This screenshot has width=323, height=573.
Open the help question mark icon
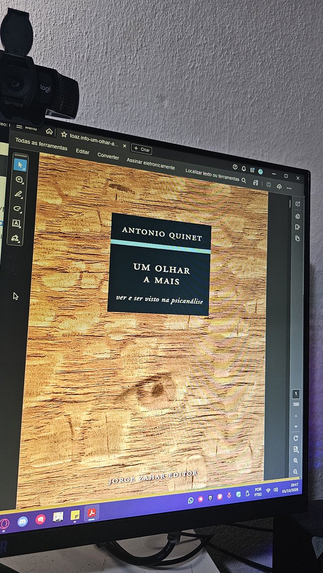coord(235,167)
